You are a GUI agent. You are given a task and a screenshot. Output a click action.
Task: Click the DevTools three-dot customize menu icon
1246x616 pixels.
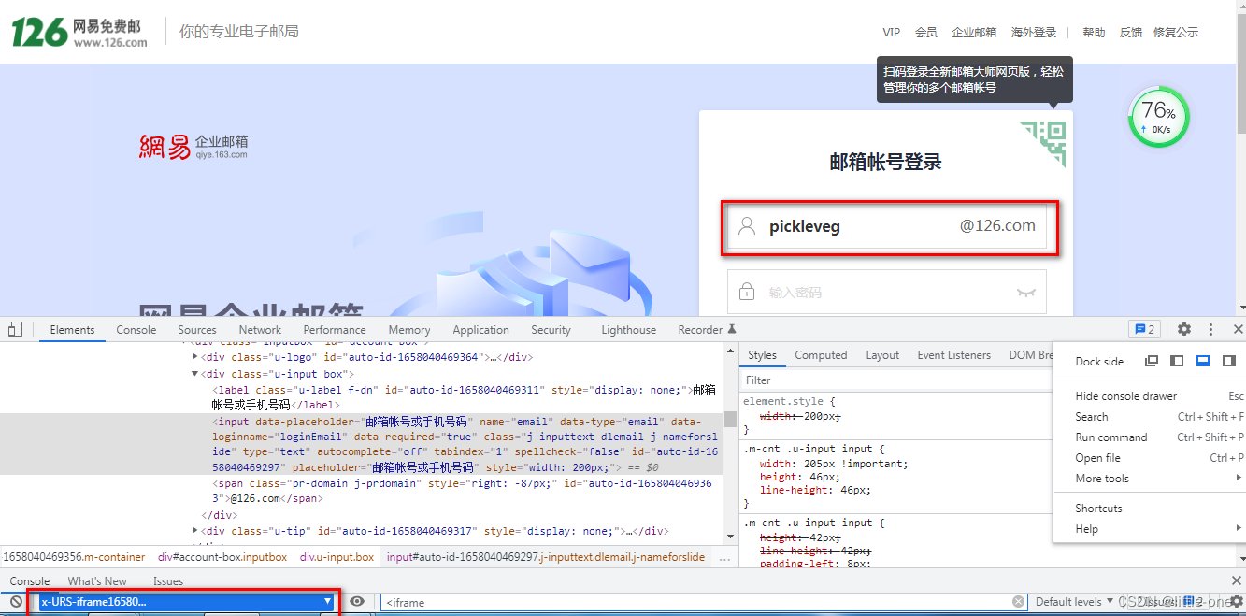click(1210, 329)
